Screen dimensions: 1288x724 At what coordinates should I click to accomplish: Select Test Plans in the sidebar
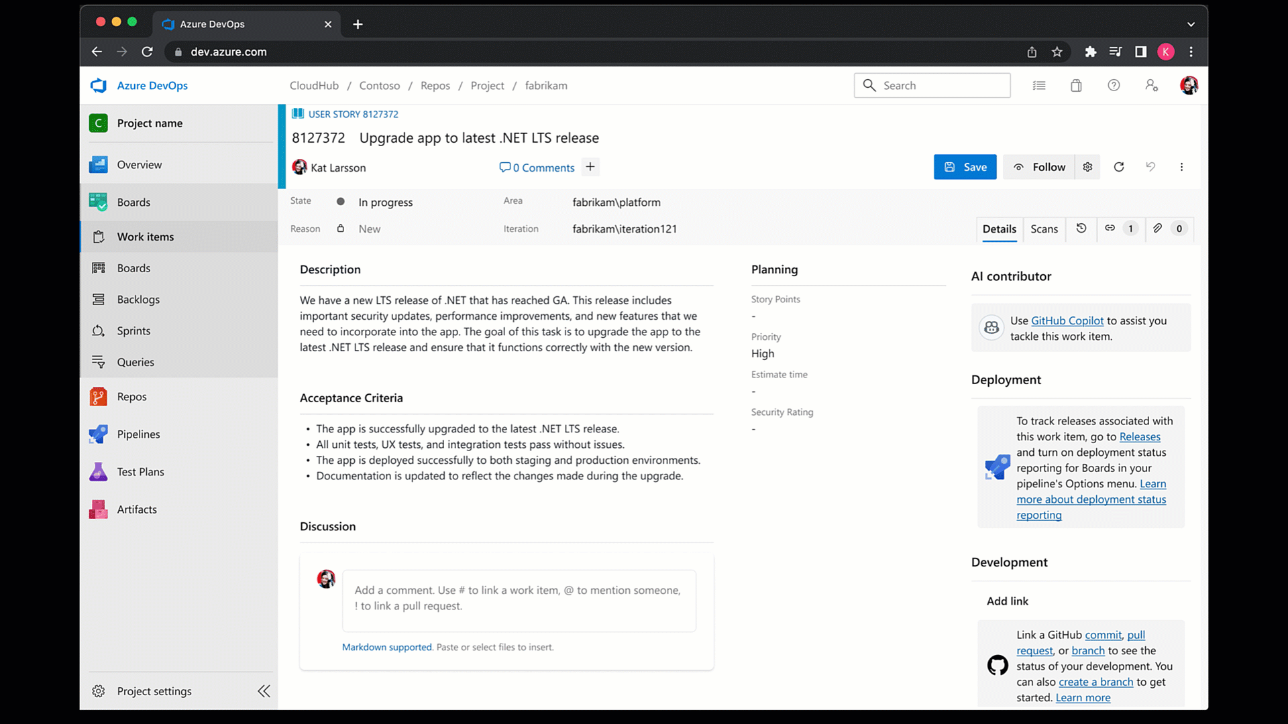139,471
